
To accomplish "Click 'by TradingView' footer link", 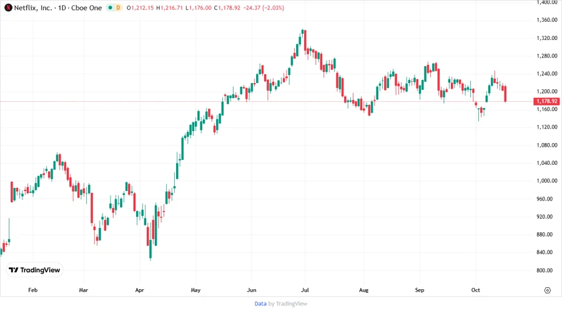I will 288,304.
